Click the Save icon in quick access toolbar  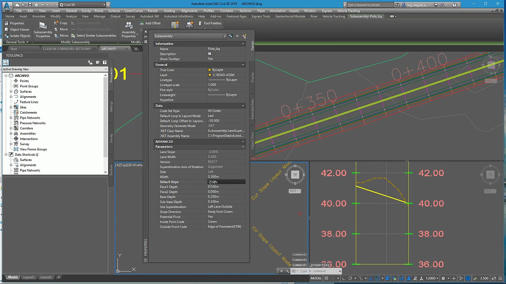30,5
